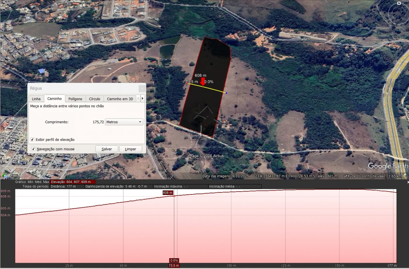Click 'altitude do ponto de visão 1.65 km'

click(372, 176)
